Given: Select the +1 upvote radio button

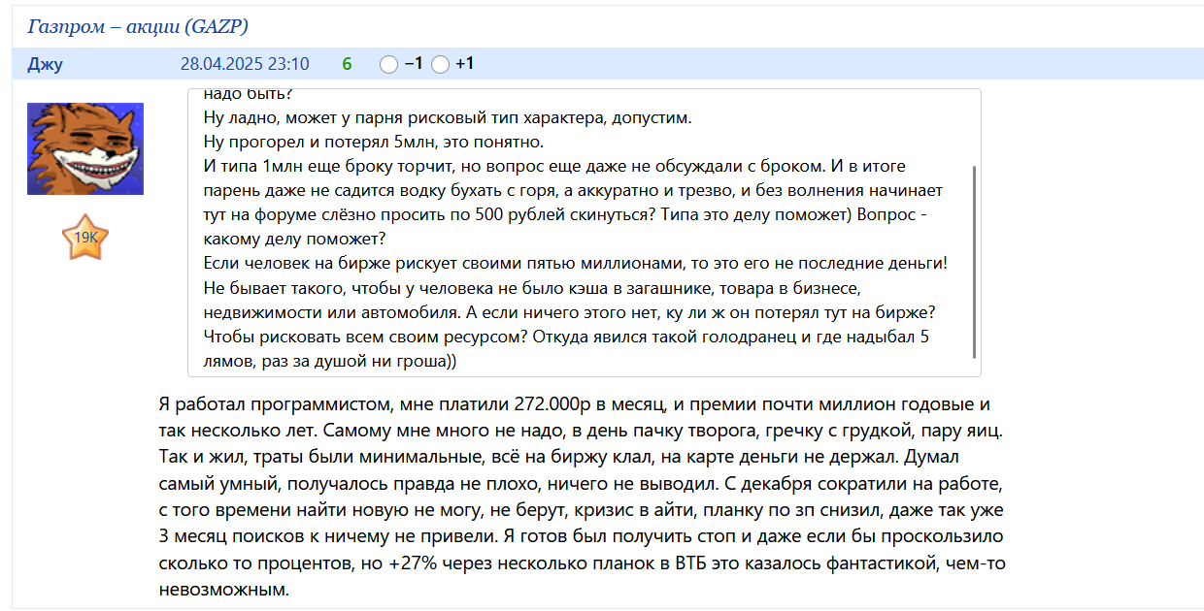Looking at the screenshot, I should 440,65.
